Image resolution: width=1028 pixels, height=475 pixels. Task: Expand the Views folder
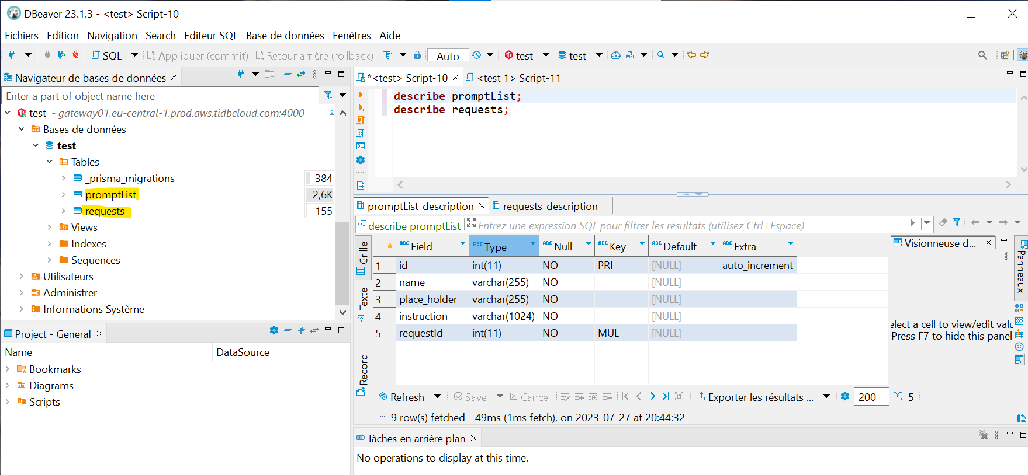tap(50, 227)
